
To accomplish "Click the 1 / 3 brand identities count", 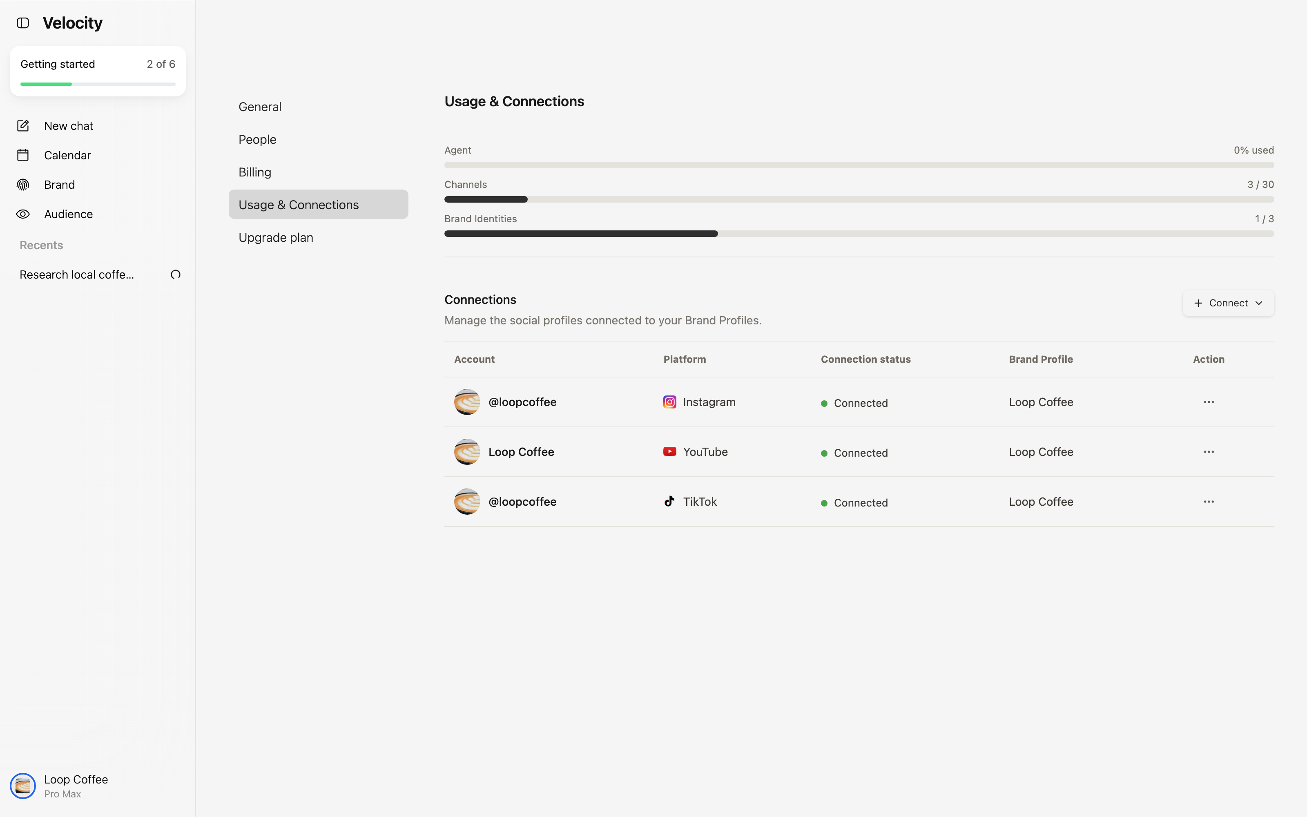I will 1265,219.
